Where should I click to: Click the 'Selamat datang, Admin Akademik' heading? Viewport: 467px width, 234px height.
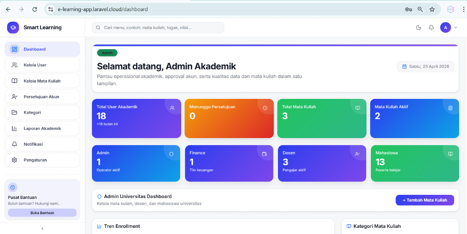pyautogui.click(x=166, y=66)
